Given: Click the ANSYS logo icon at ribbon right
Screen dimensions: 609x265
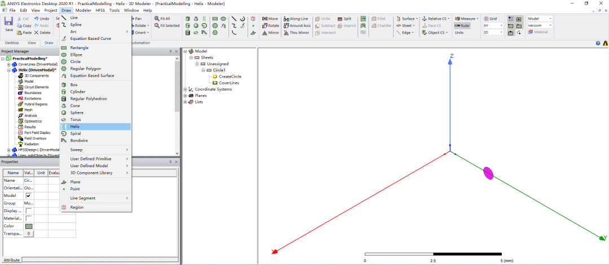Looking at the screenshot, I should [x=604, y=43].
